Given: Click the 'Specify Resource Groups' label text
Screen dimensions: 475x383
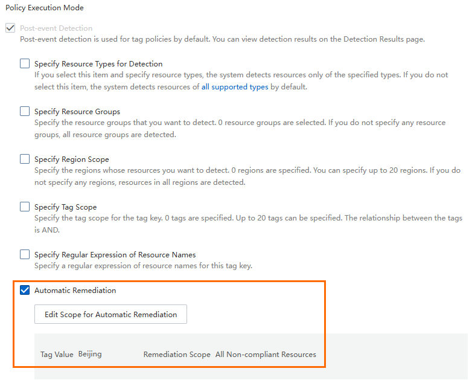Looking at the screenshot, I should coord(77,111).
